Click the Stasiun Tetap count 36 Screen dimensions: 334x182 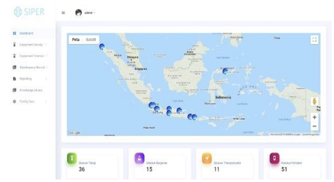click(82, 169)
